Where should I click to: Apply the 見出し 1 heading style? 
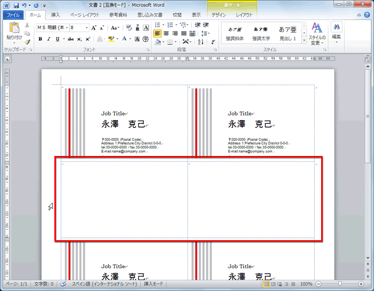click(x=288, y=33)
